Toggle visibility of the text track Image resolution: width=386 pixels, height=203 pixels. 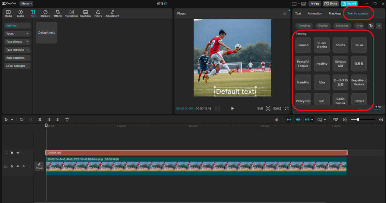coord(18,153)
